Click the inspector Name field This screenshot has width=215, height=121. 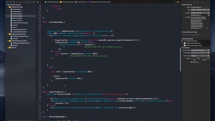[x=200, y=7]
